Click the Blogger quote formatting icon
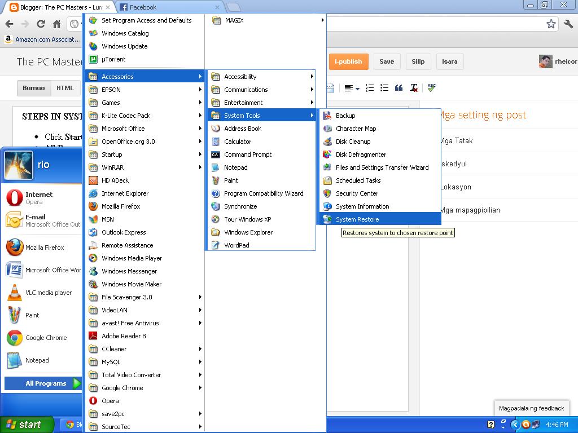Screen dimensions: 578x433 pos(399,87)
